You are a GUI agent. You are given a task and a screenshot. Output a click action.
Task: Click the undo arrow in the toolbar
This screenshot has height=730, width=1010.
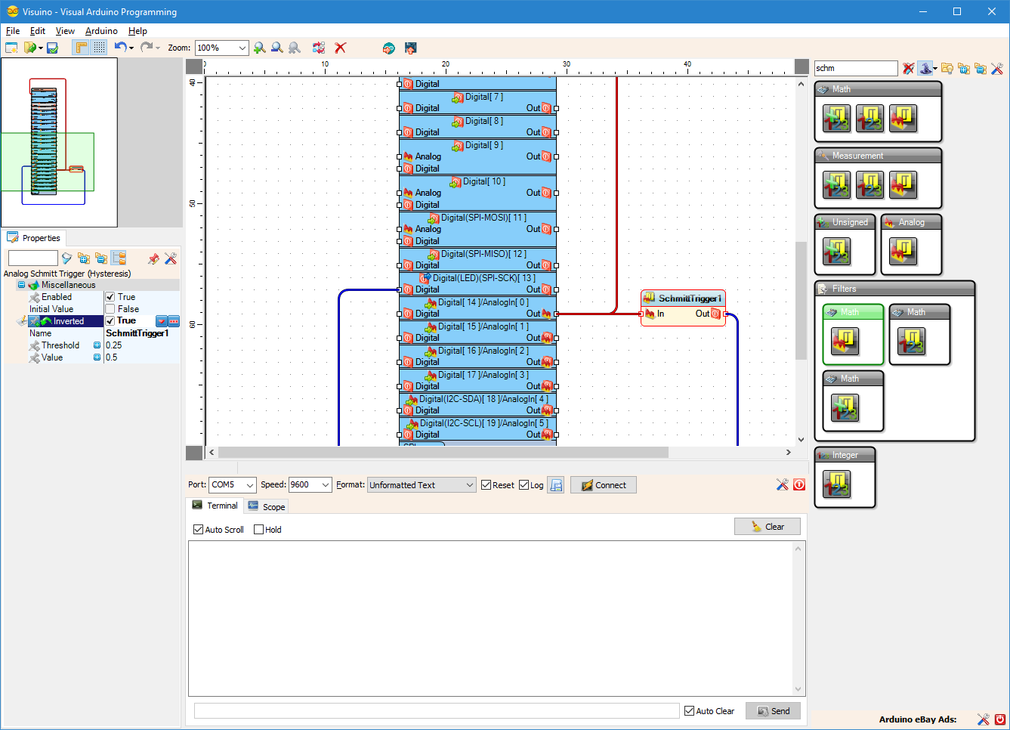tap(120, 48)
